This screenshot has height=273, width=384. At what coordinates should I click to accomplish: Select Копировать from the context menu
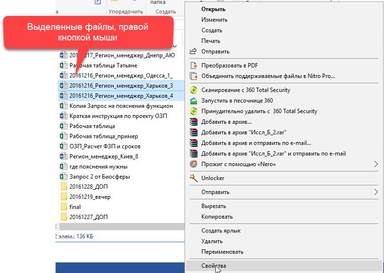(x=217, y=217)
